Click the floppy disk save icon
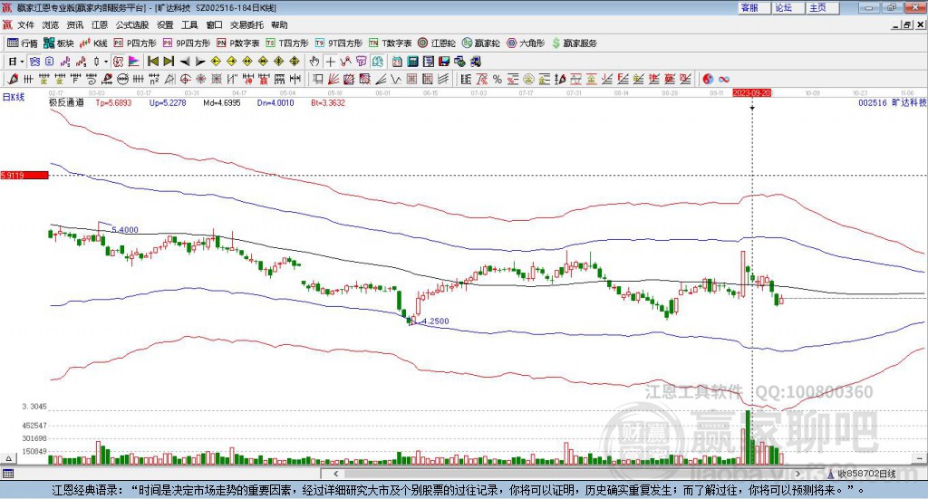Viewport: 928px width, 499px height. coord(444,62)
